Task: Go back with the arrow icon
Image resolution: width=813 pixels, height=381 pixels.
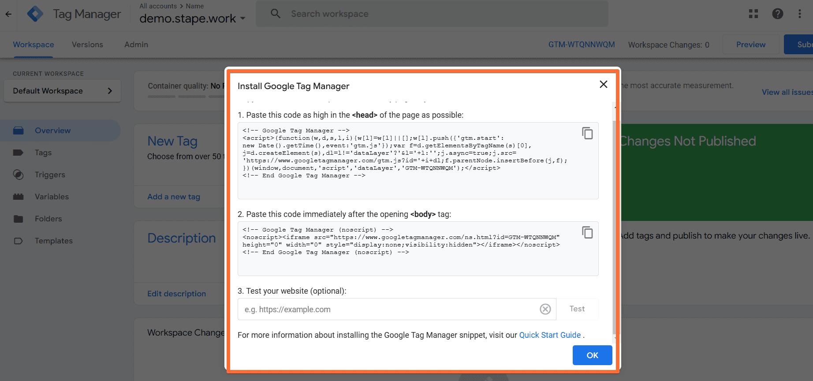Action: pos(8,14)
